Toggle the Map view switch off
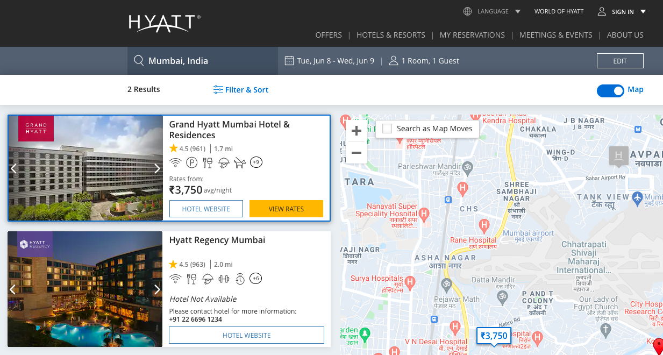This screenshot has width=663, height=355. coord(610,91)
